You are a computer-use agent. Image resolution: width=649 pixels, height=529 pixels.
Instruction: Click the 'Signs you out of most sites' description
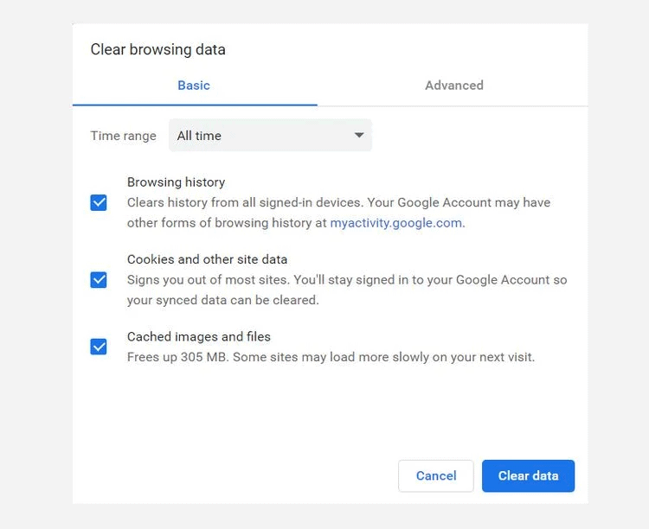click(x=347, y=290)
